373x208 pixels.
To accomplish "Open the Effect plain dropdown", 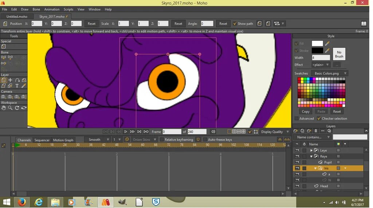I will (321, 65).
